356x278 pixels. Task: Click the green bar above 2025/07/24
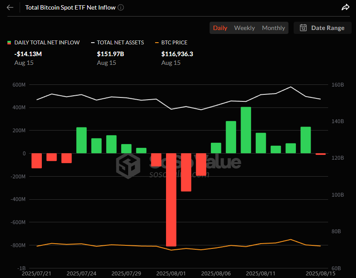(x=81, y=140)
